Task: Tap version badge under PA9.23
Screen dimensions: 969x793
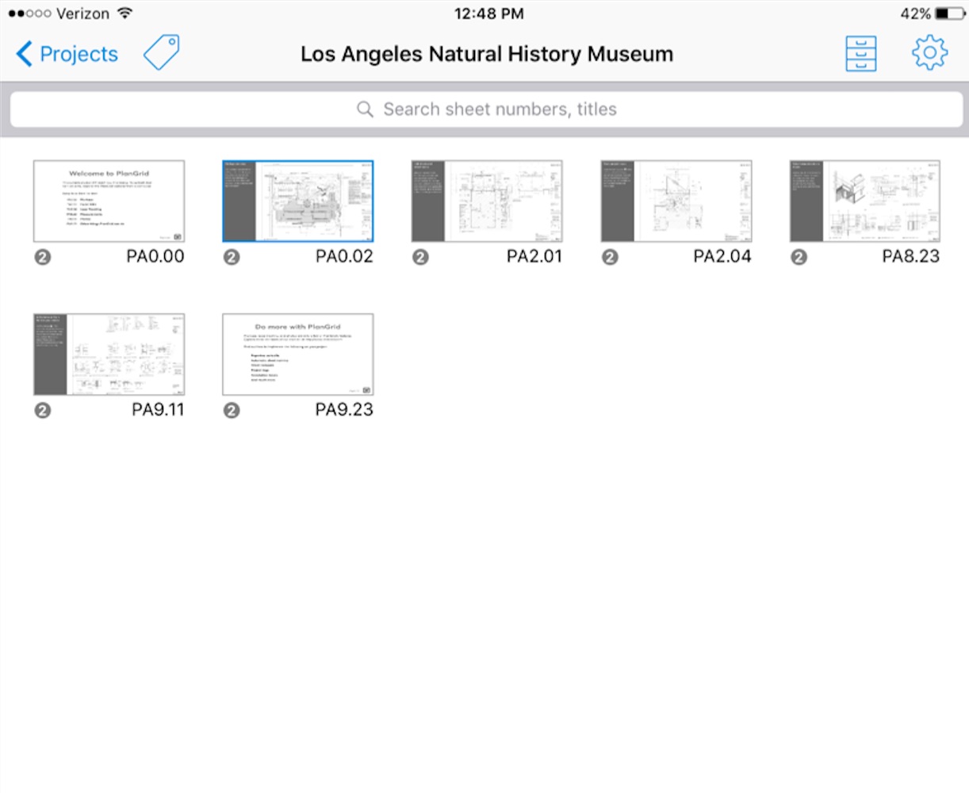Action: 232,410
